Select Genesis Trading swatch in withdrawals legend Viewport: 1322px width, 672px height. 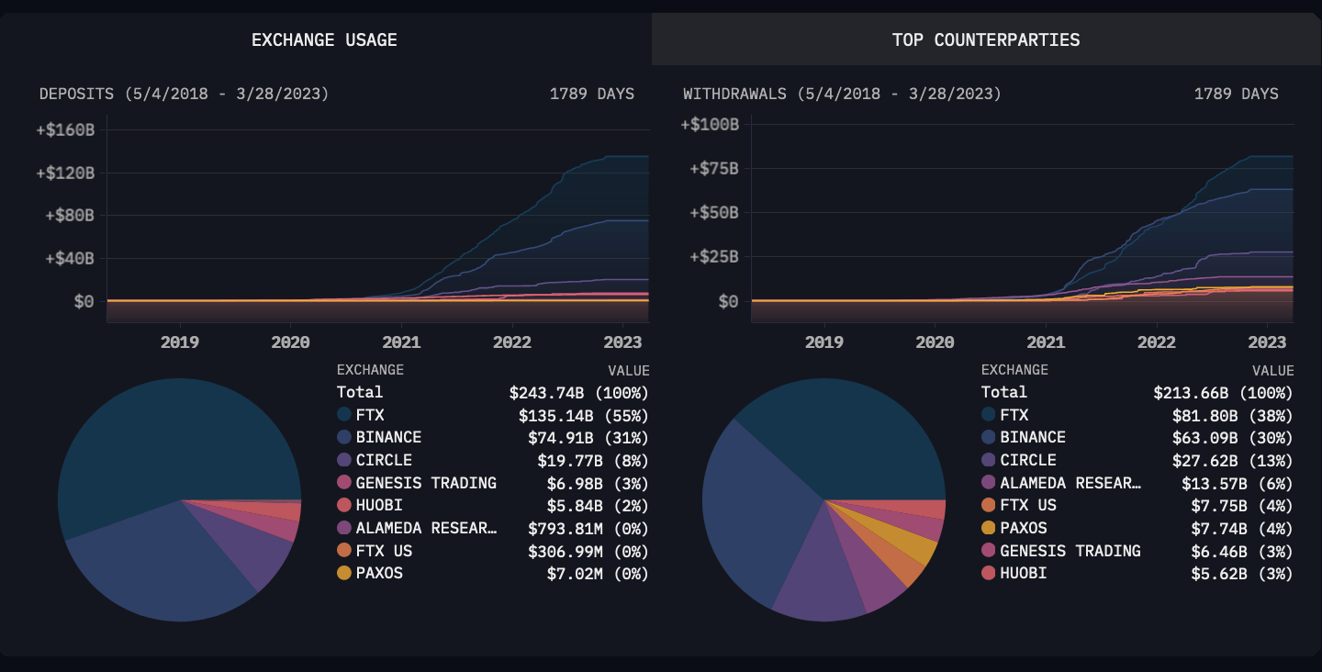(989, 551)
